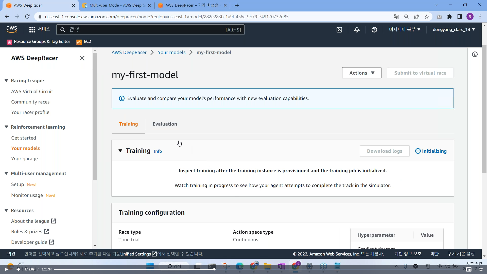This screenshot has width=487, height=274.
Task: Click the Your models breadcrumb link
Action: pyautogui.click(x=171, y=52)
